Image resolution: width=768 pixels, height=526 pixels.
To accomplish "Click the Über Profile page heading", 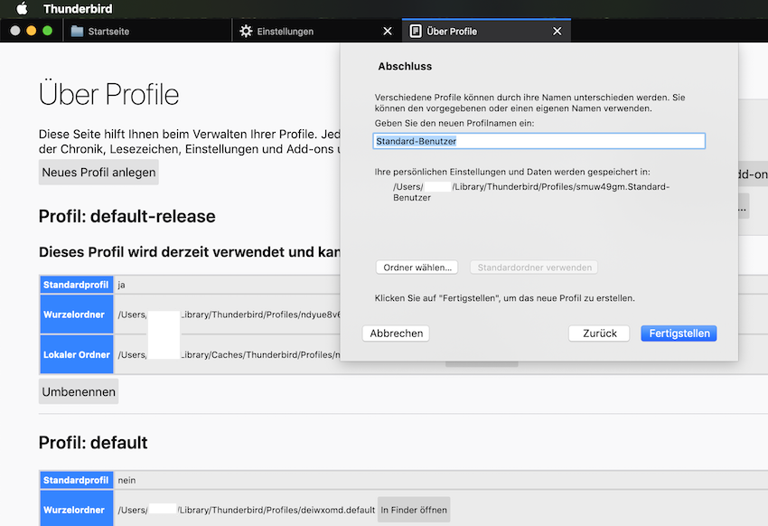I will (x=109, y=95).
